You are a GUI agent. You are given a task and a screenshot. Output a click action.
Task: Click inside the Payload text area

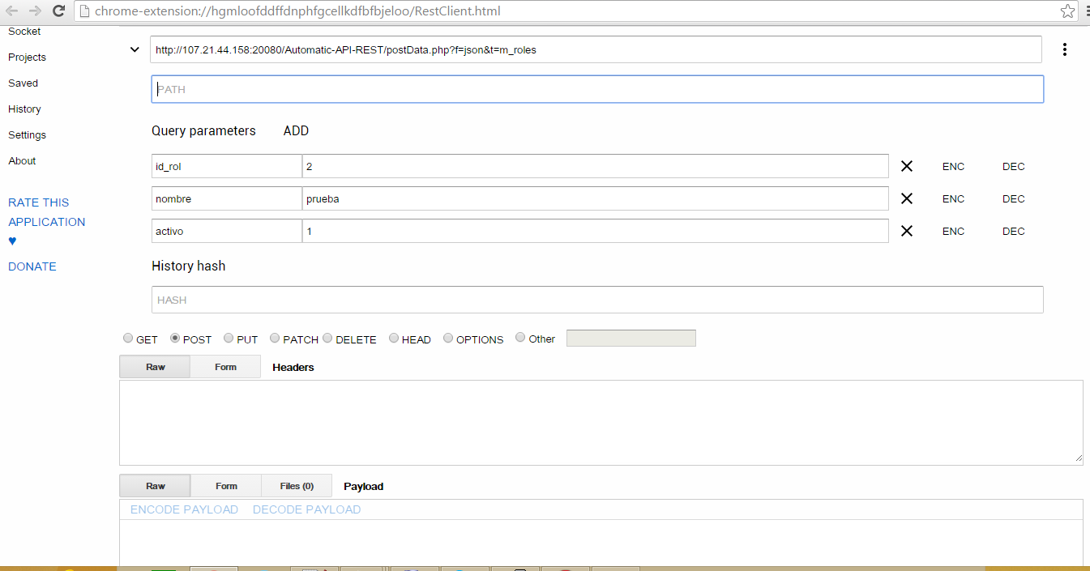coord(601,543)
